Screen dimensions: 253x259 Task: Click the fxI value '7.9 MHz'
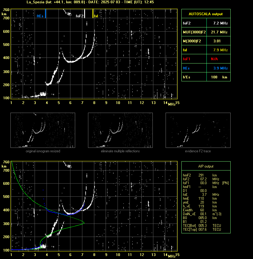tap(220, 50)
